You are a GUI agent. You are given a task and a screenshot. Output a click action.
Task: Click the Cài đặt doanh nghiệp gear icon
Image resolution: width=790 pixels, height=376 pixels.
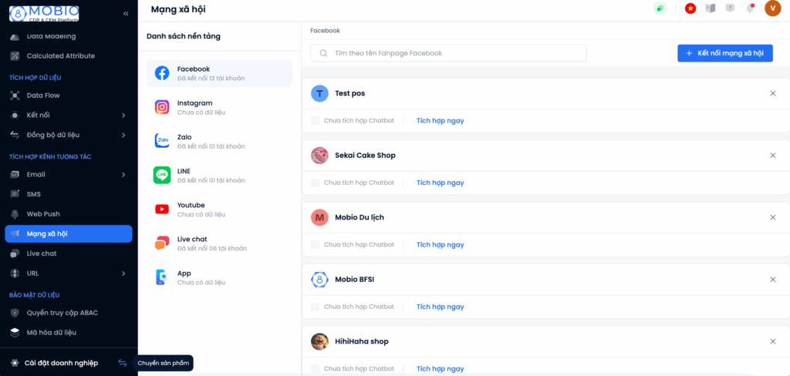(x=14, y=363)
